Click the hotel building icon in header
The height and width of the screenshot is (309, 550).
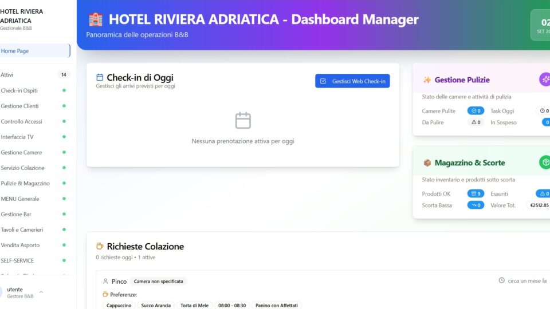pyautogui.click(x=96, y=19)
